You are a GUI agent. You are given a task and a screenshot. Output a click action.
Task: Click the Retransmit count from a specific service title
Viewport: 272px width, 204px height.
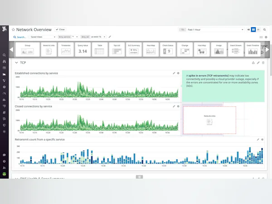[x=40, y=140]
